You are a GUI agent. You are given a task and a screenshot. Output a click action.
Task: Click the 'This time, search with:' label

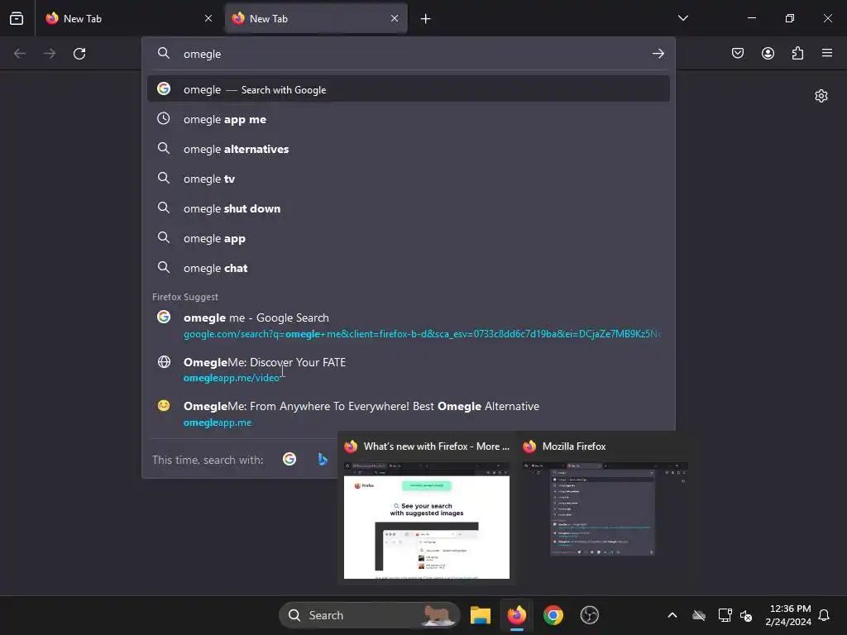pyautogui.click(x=208, y=460)
